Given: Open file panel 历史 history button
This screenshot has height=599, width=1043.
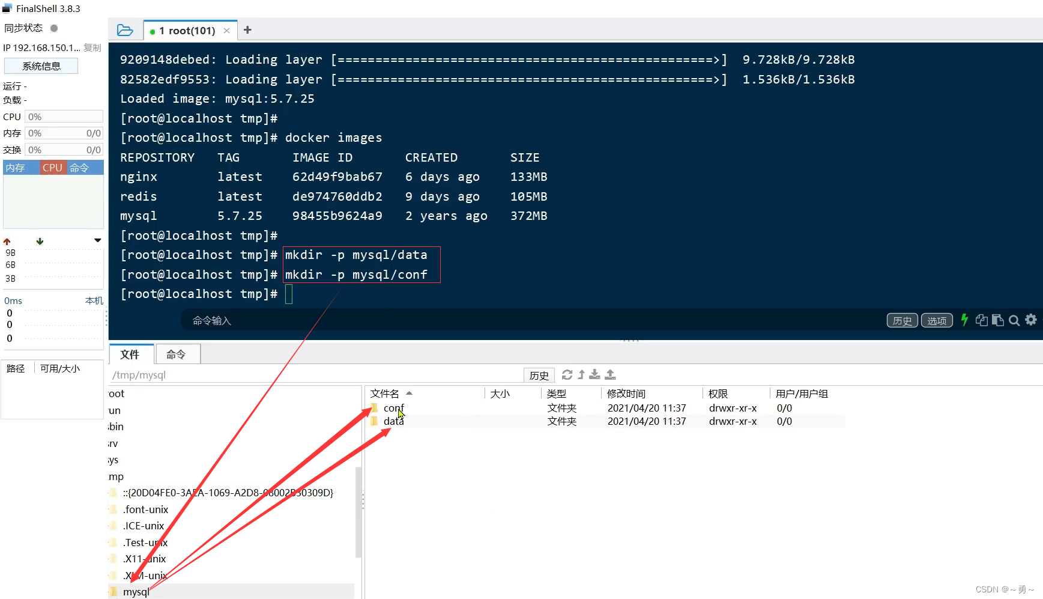Looking at the screenshot, I should pyautogui.click(x=539, y=376).
